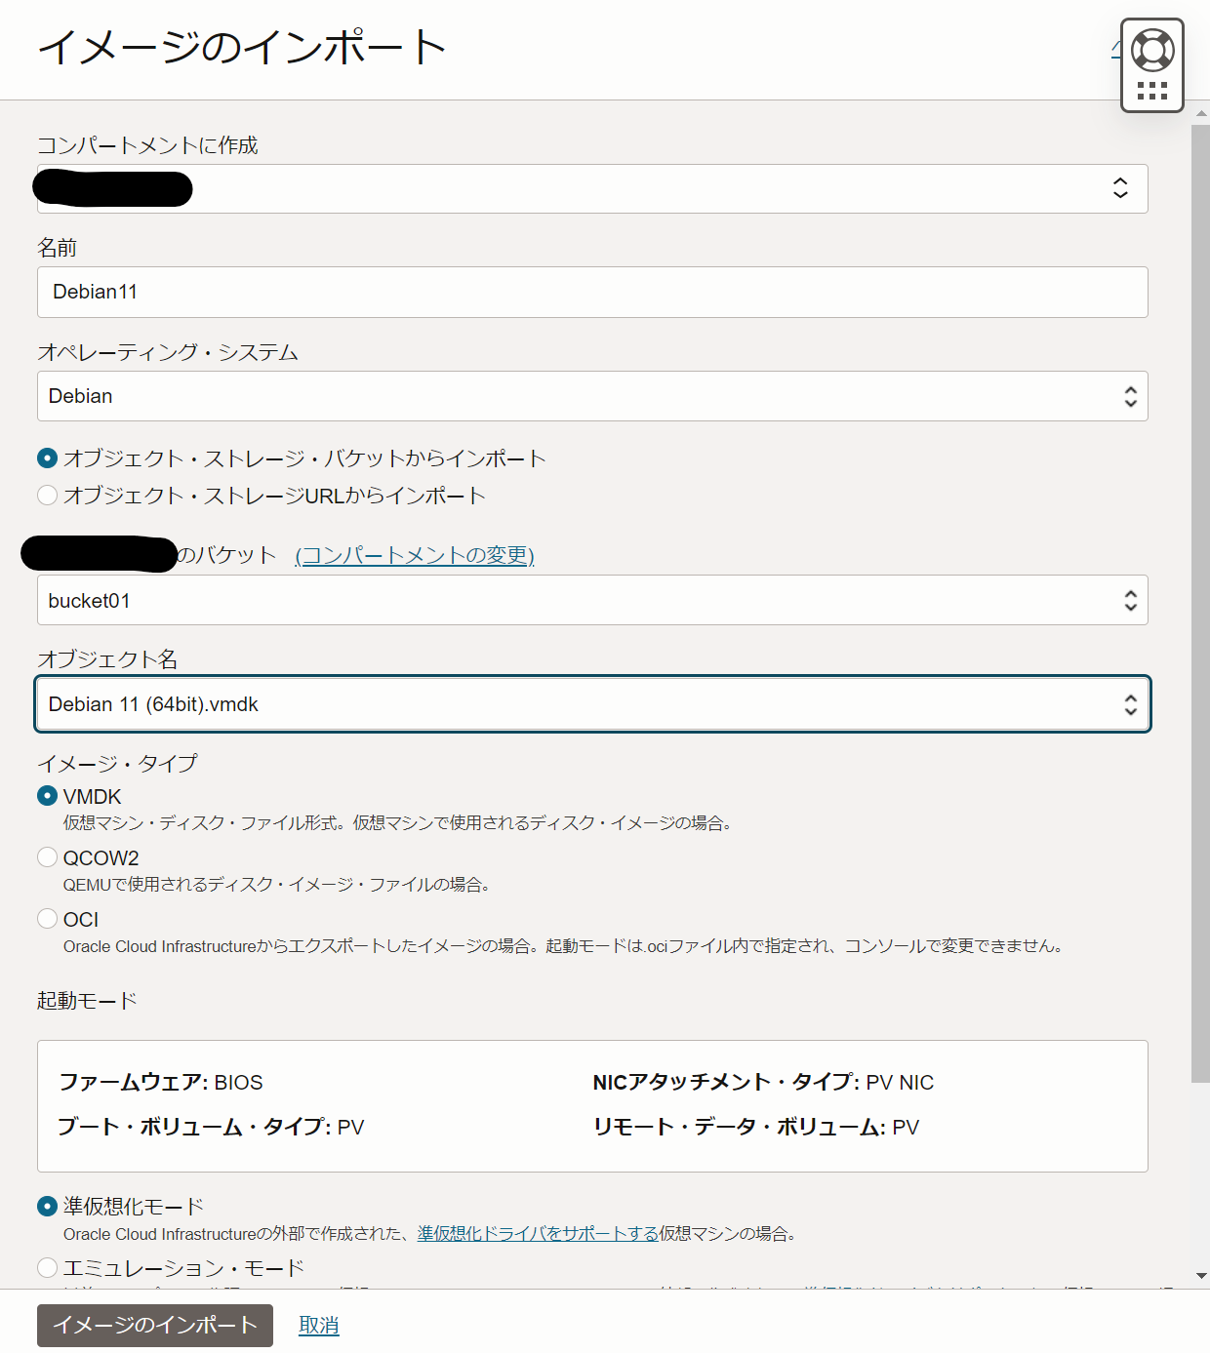Open the help lifebuoy icon

tap(1152, 50)
